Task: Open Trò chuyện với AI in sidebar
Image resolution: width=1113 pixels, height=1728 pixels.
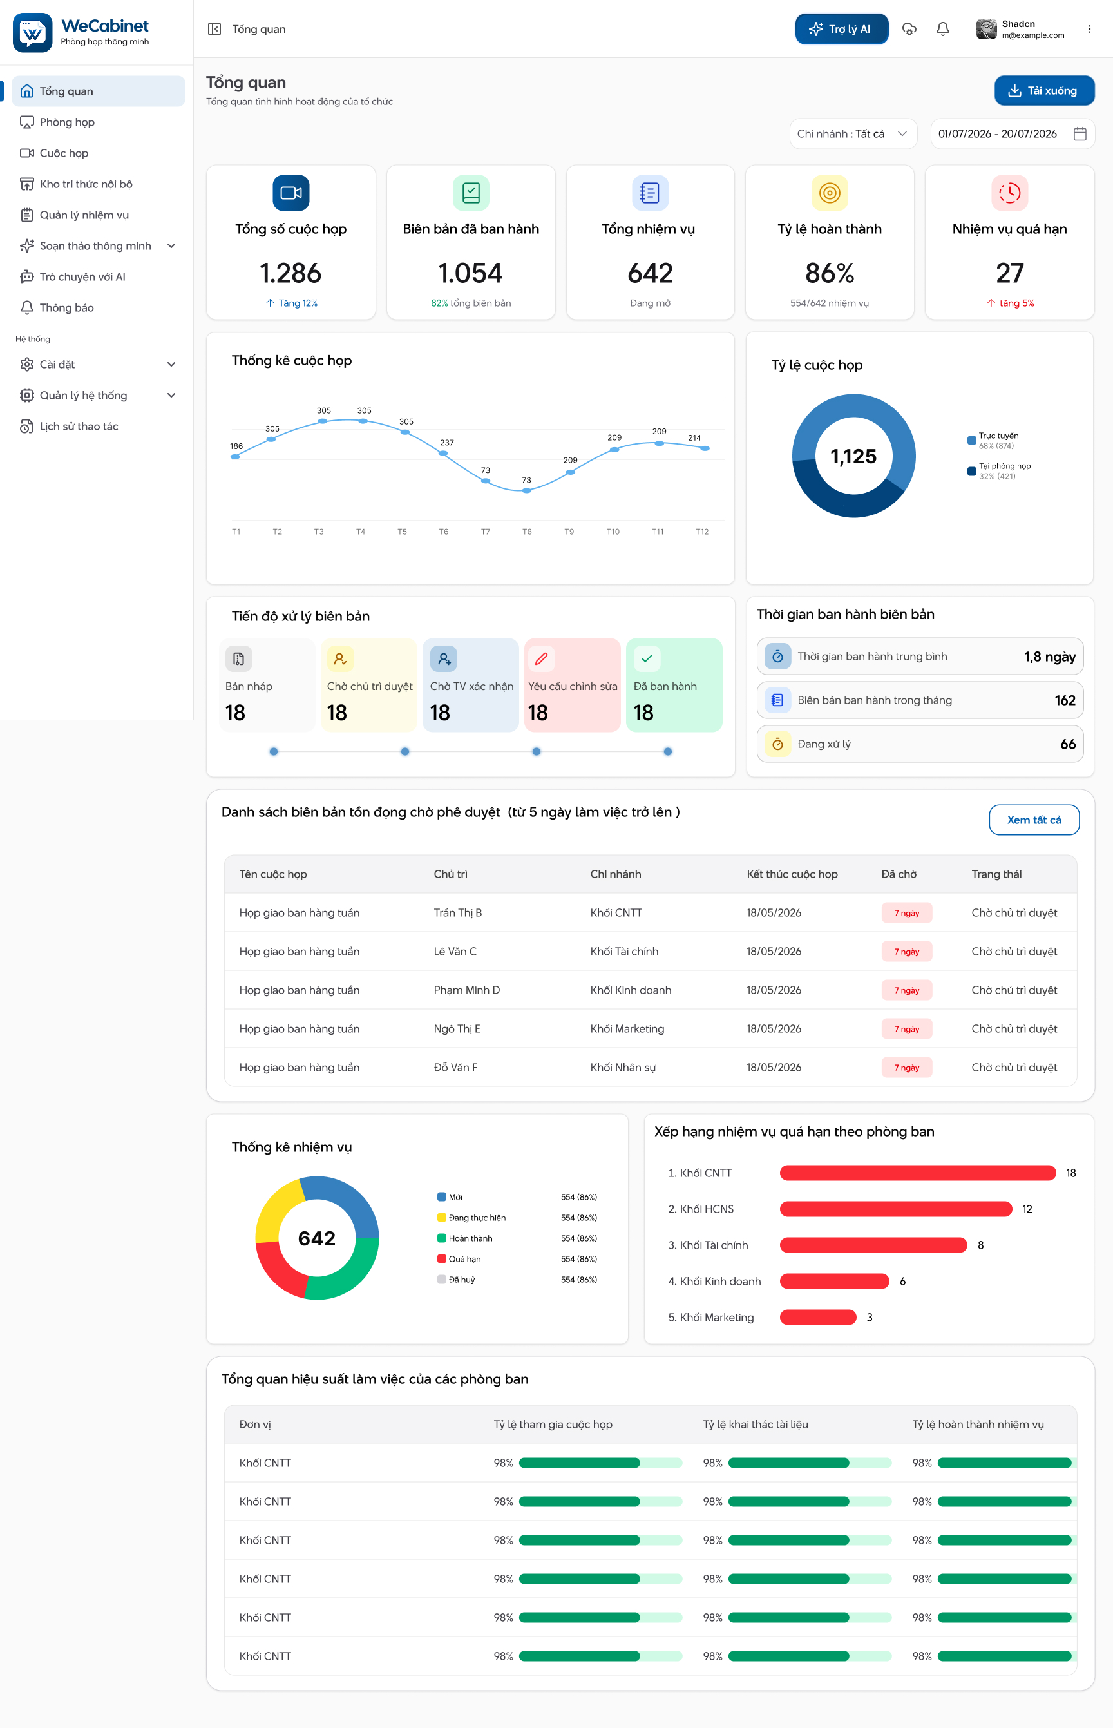Action: click(x=99, y=277)
